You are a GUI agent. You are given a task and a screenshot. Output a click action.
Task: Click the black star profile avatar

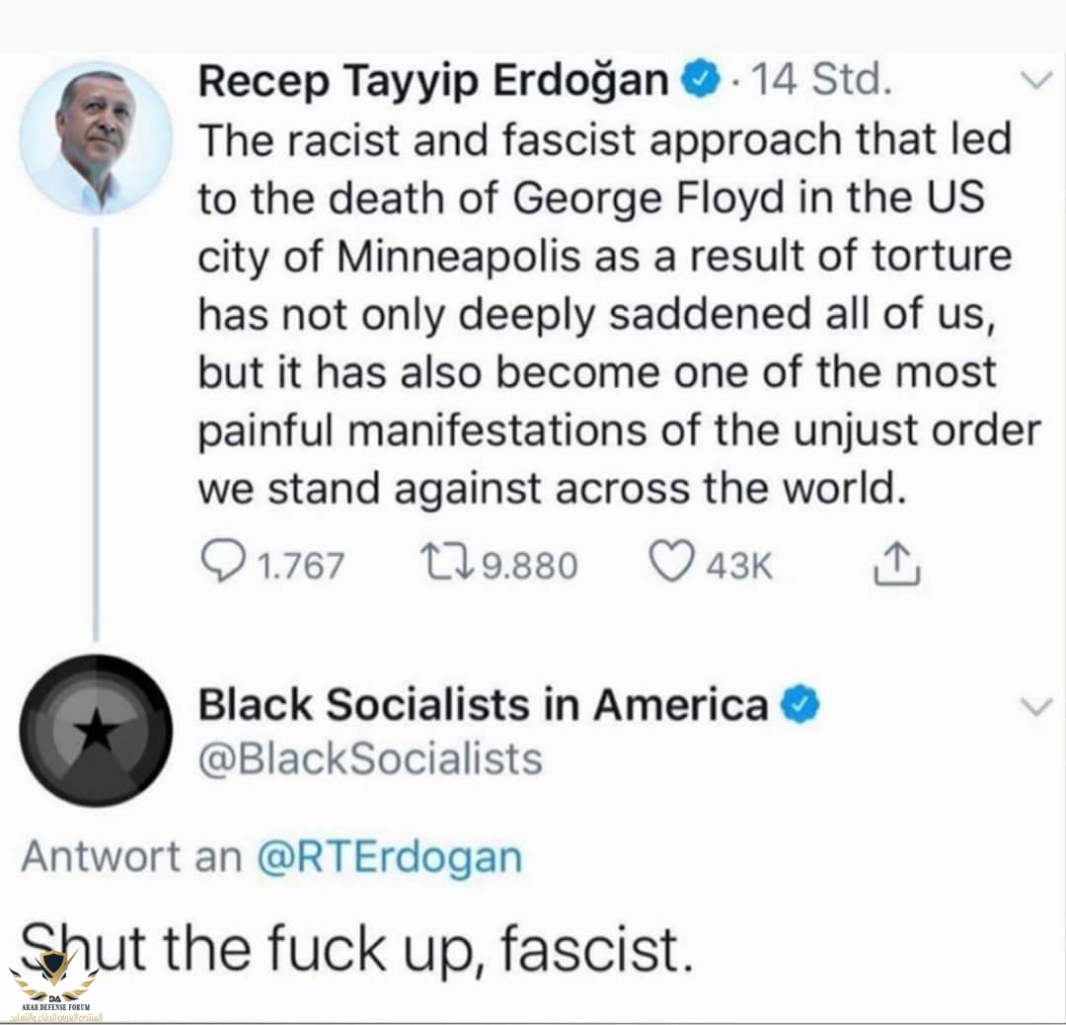pyautogui.click(x=96, y=731)
